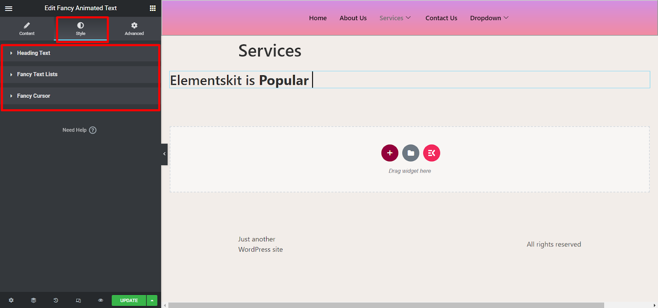Switch to the Style tab
Viewport: 658px width, 308px height.
81,29
